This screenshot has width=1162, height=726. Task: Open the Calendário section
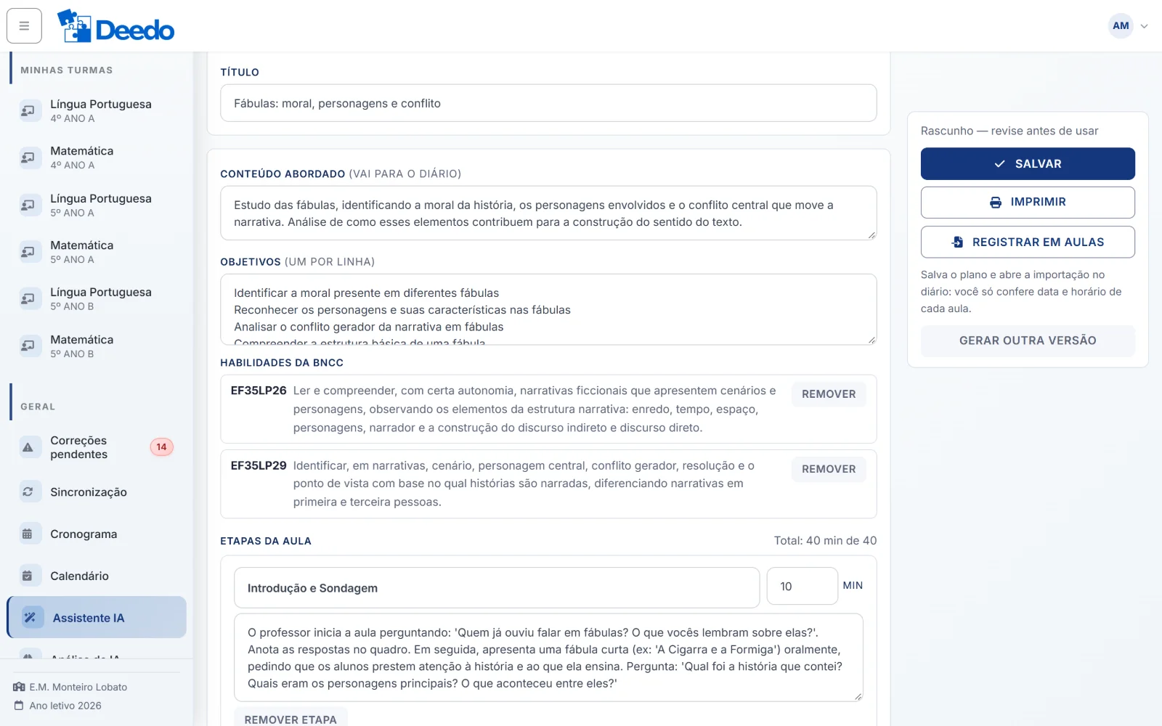[x=97, y=576]
